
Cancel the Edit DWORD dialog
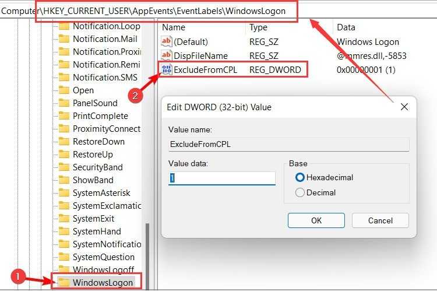(x=380, y=220)
